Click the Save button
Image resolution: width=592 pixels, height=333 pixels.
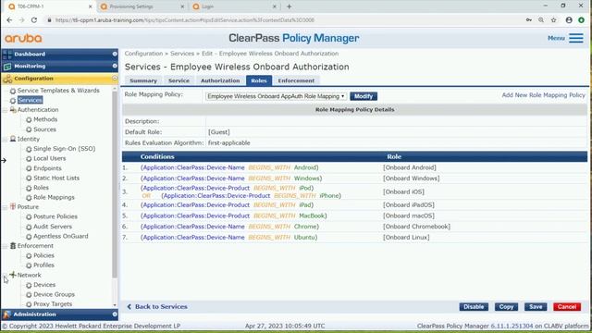[536, 307]
